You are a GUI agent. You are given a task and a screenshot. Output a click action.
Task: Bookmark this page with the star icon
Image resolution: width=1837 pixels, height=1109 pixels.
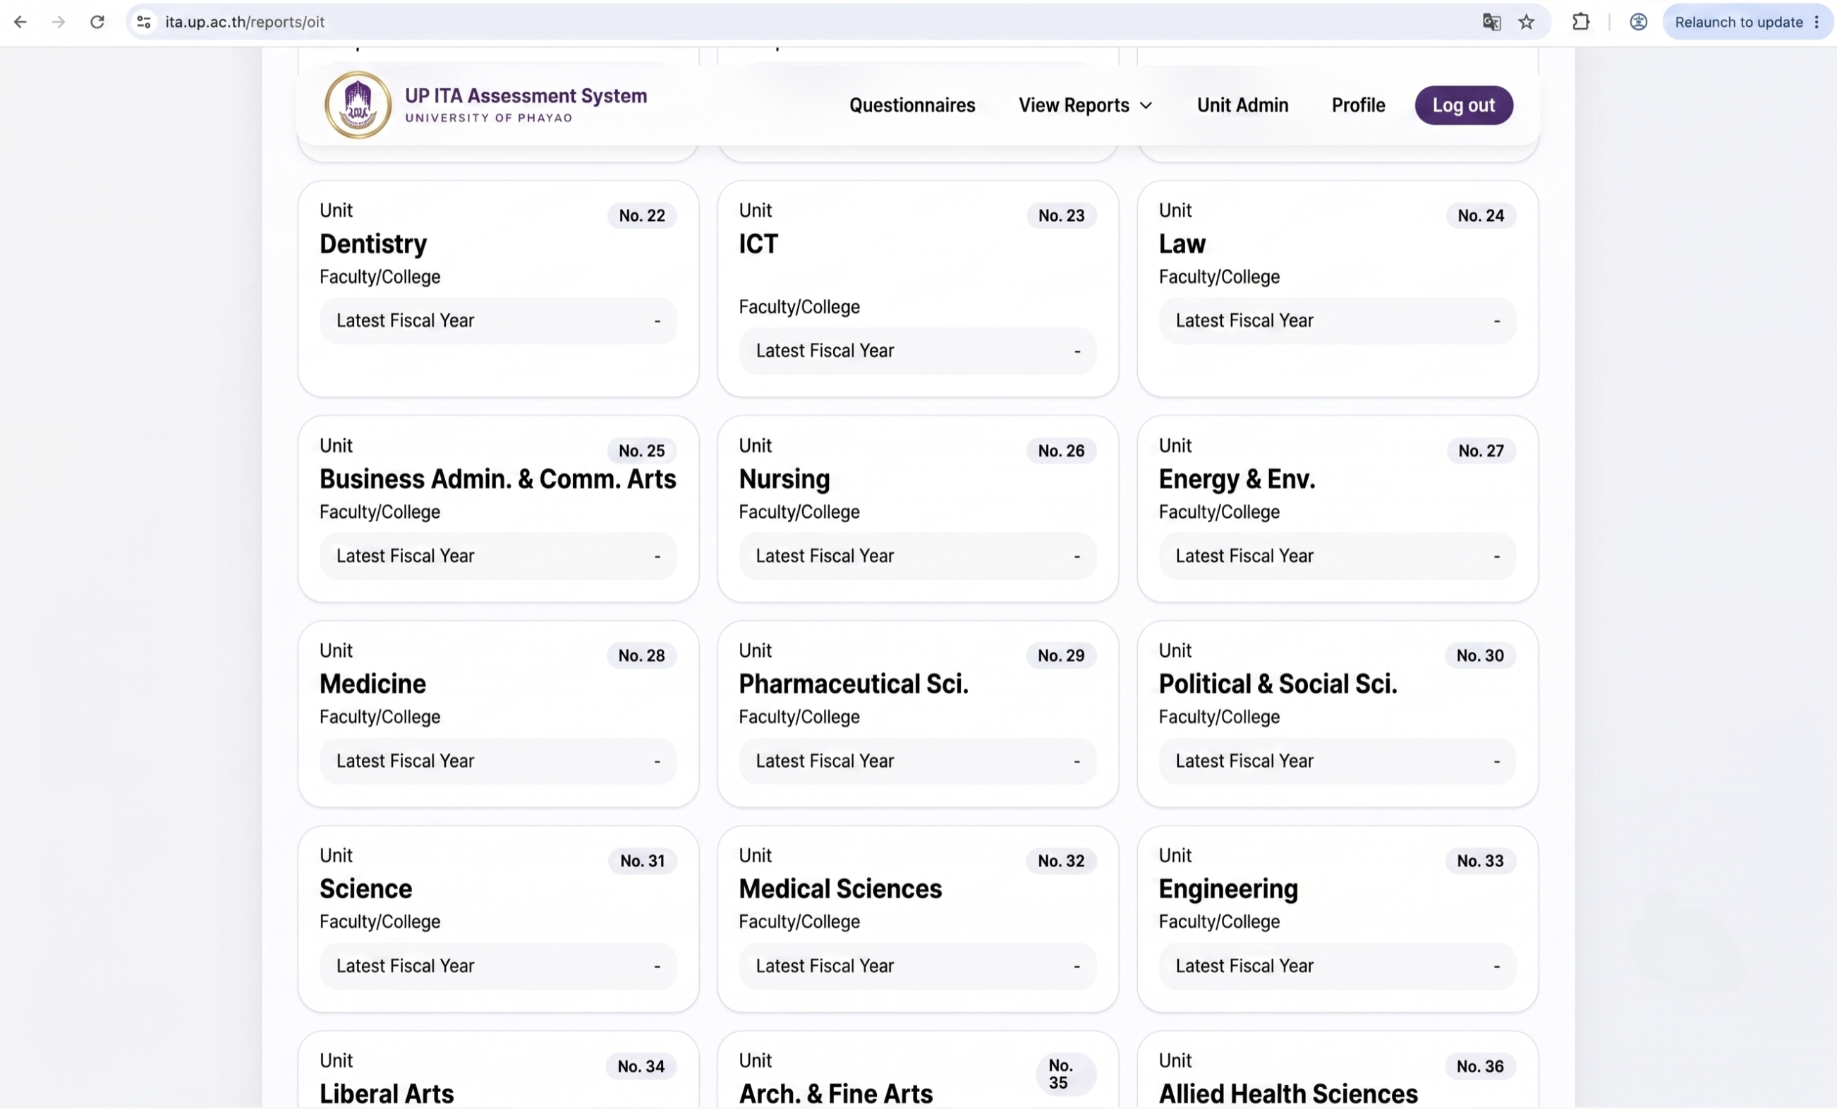[x=1526, y=22]
